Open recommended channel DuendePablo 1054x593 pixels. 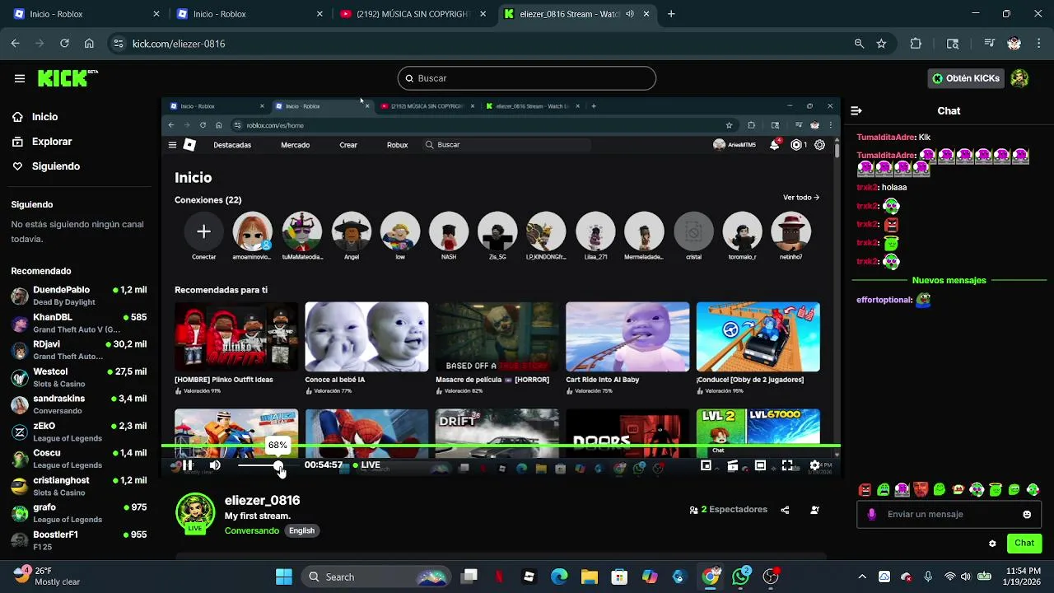[x=79, y=296]
